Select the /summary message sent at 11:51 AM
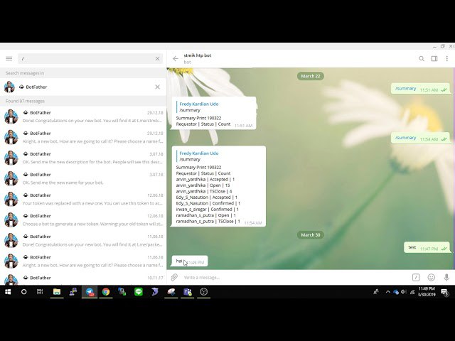 click(420, 89)
